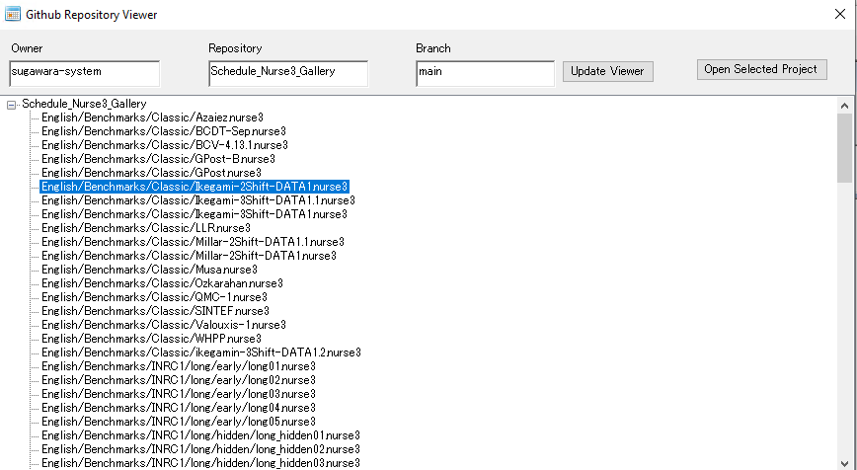Screen dimensions: 857x470
Task: Select SINTEF.nurse3 file
Action: click(155, 311)
